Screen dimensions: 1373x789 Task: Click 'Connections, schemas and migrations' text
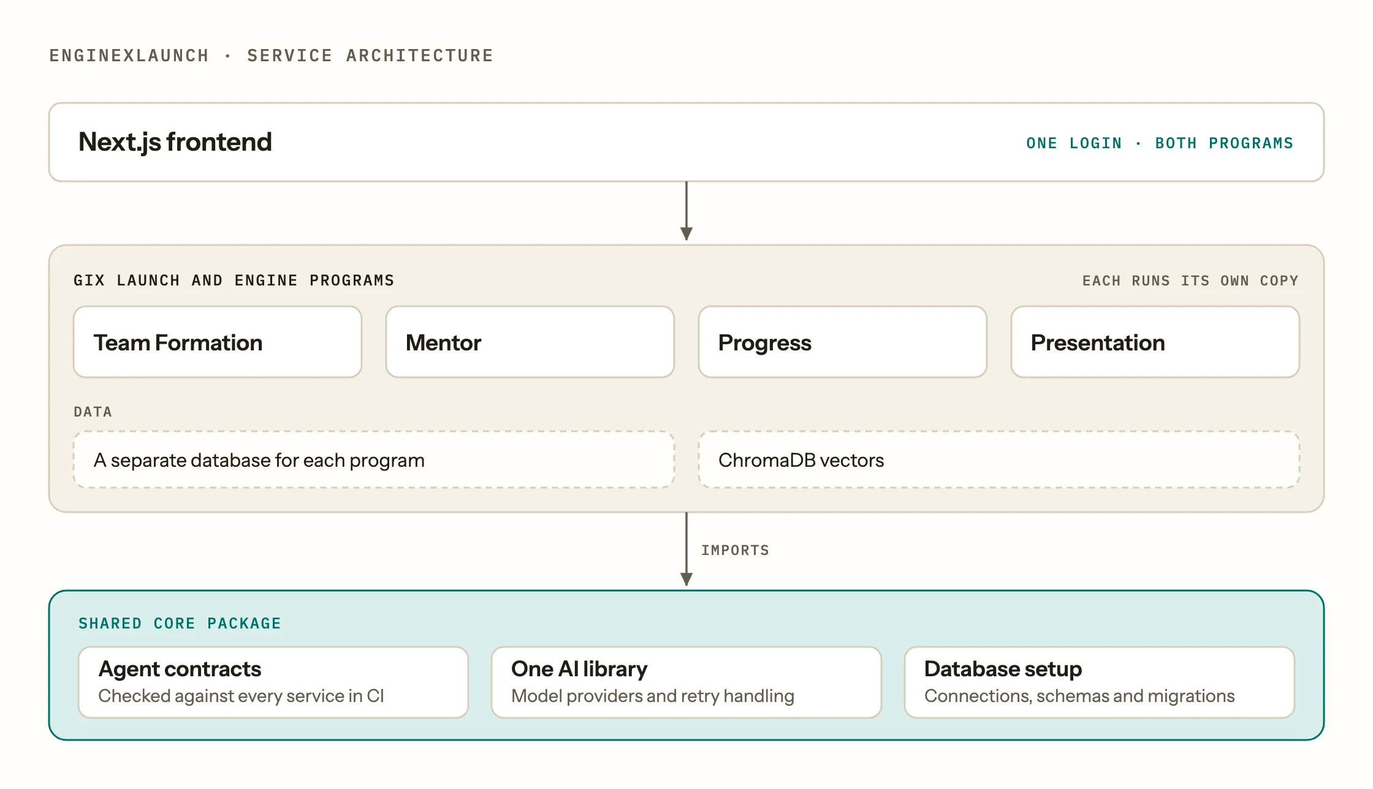tap(1079, 696)
